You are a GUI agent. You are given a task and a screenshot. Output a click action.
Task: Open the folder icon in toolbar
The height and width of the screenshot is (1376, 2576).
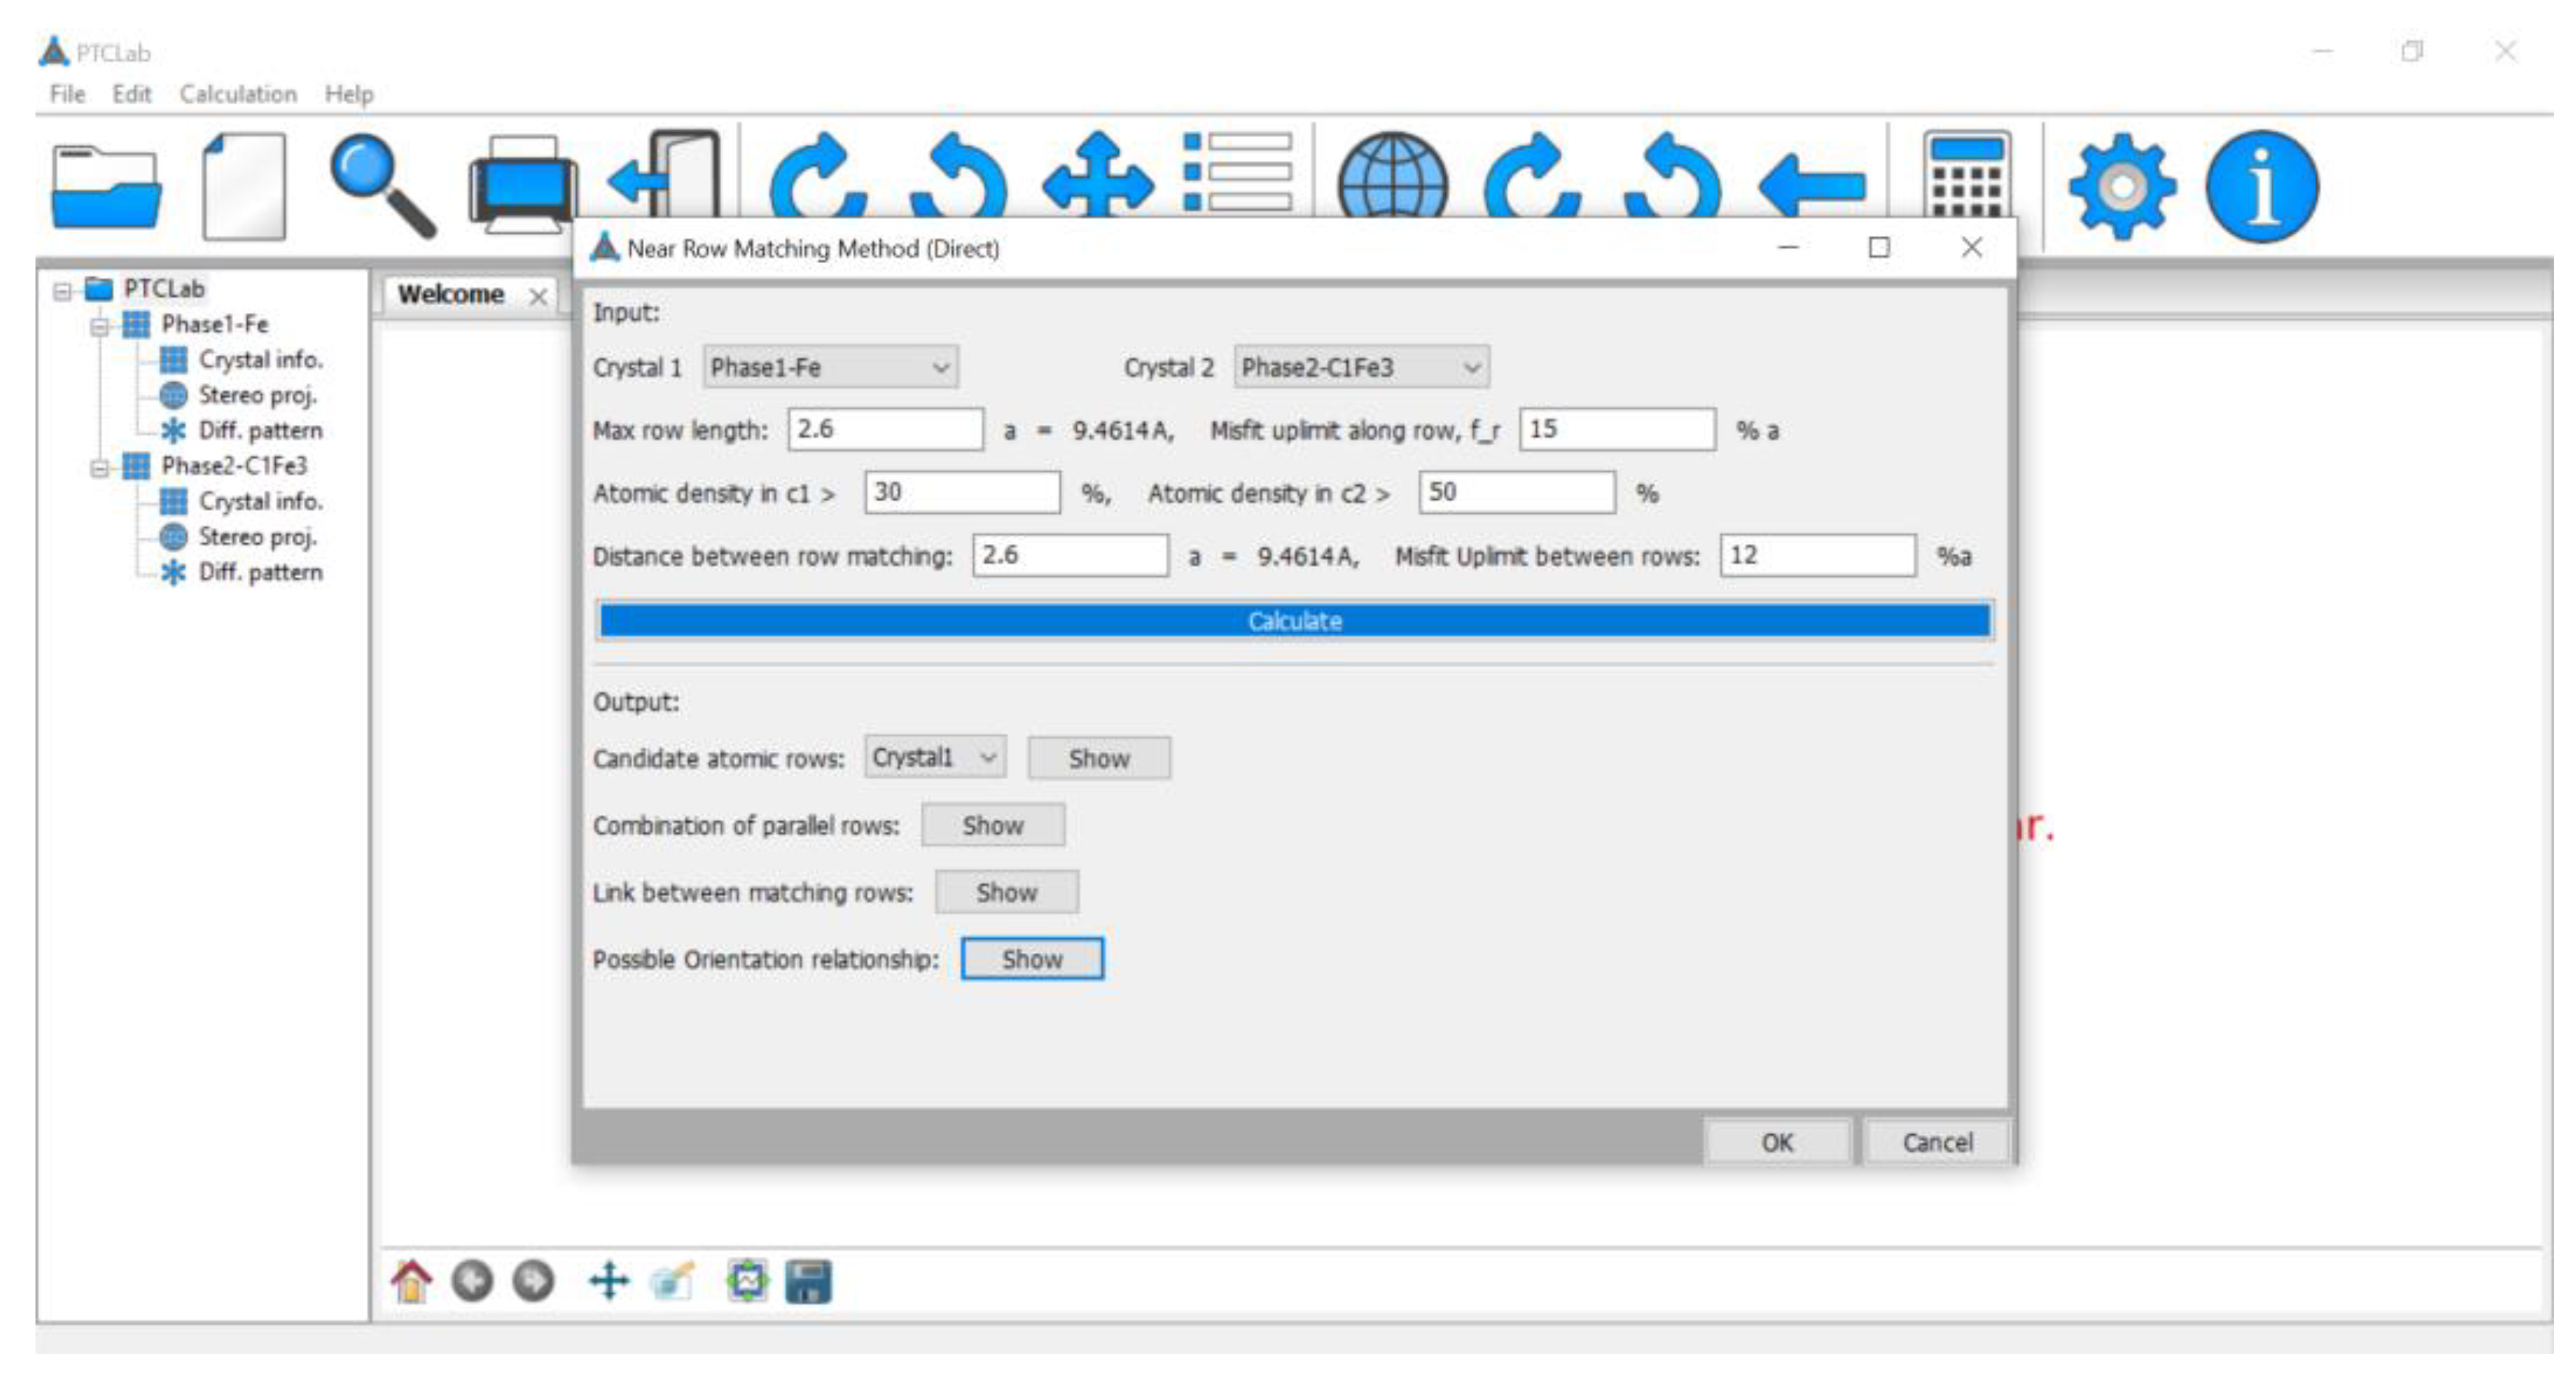[x=106, y=187]
